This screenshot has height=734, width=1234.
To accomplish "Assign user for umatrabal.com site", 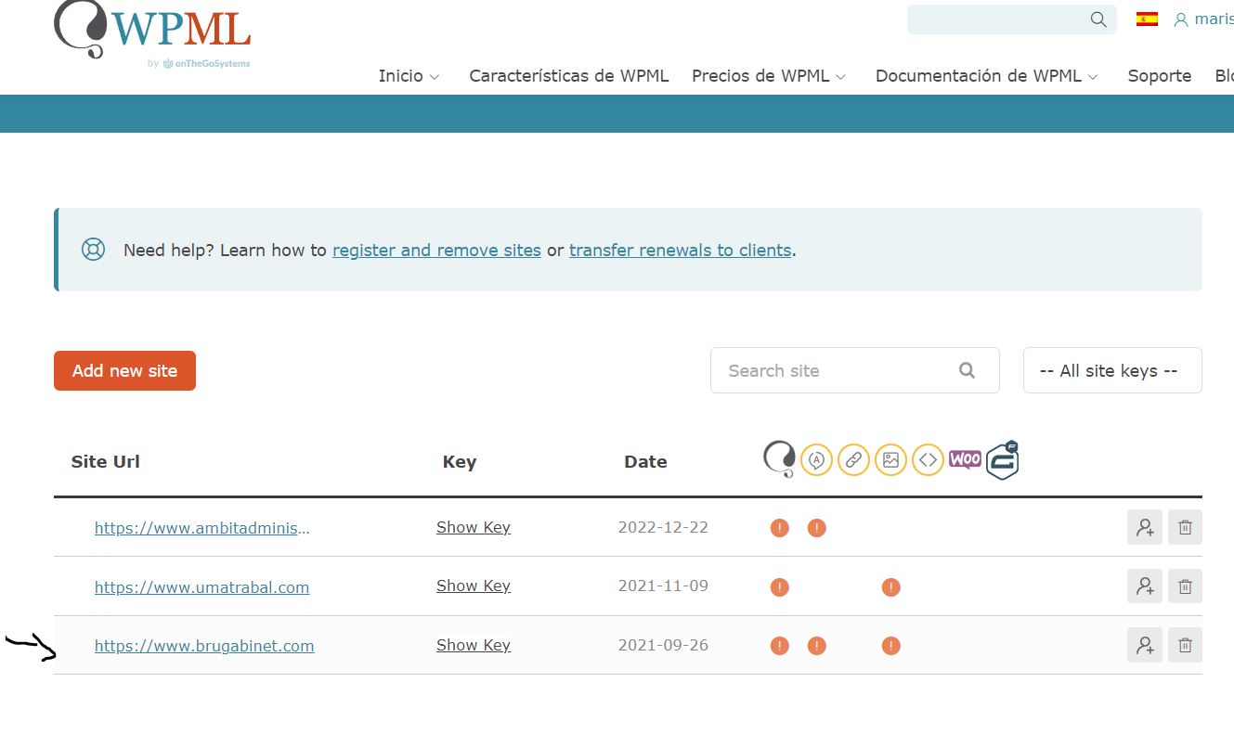I will [x=1145, y=586].
